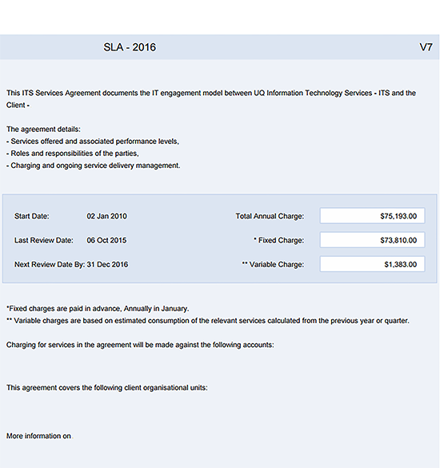The height and width of the screenshot is (468, 440).
Task: Click the Charging for services accounts line
Action: [x=140, y=345]
